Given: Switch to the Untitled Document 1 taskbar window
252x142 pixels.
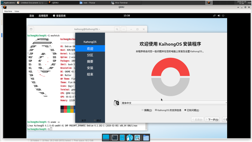Looking at the screenshot, I should tap(32, 3).
